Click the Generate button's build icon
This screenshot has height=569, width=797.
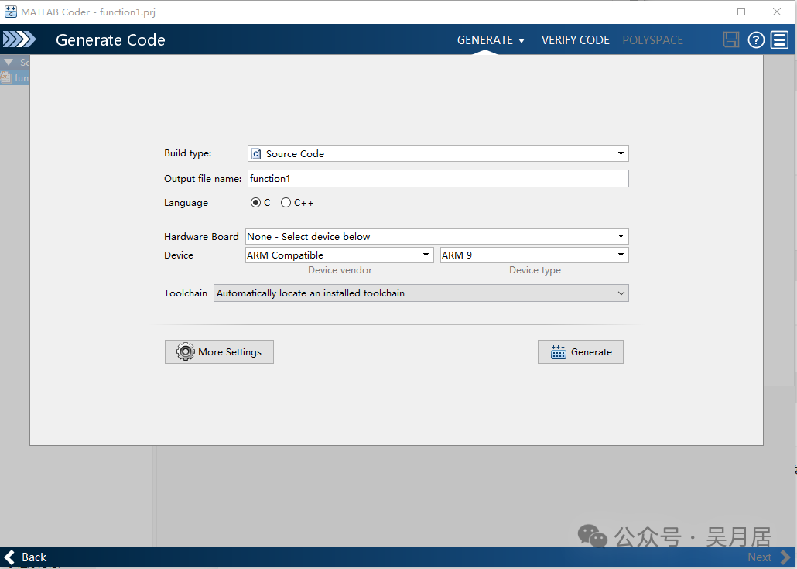(x=559, y=351)
